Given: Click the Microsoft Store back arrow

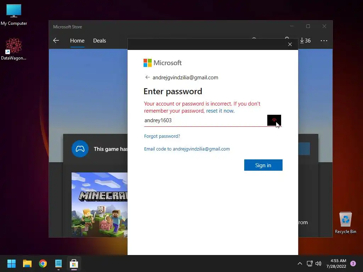Looking at the screenshot, I should point(56,40).
